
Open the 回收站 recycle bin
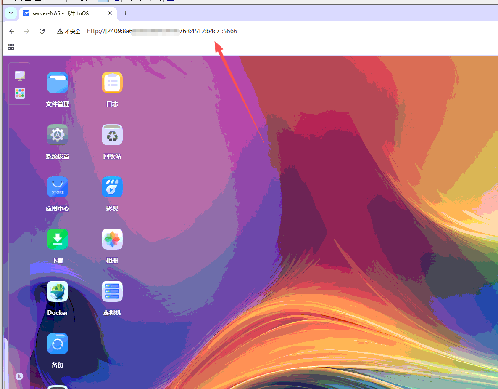(112, 135)
